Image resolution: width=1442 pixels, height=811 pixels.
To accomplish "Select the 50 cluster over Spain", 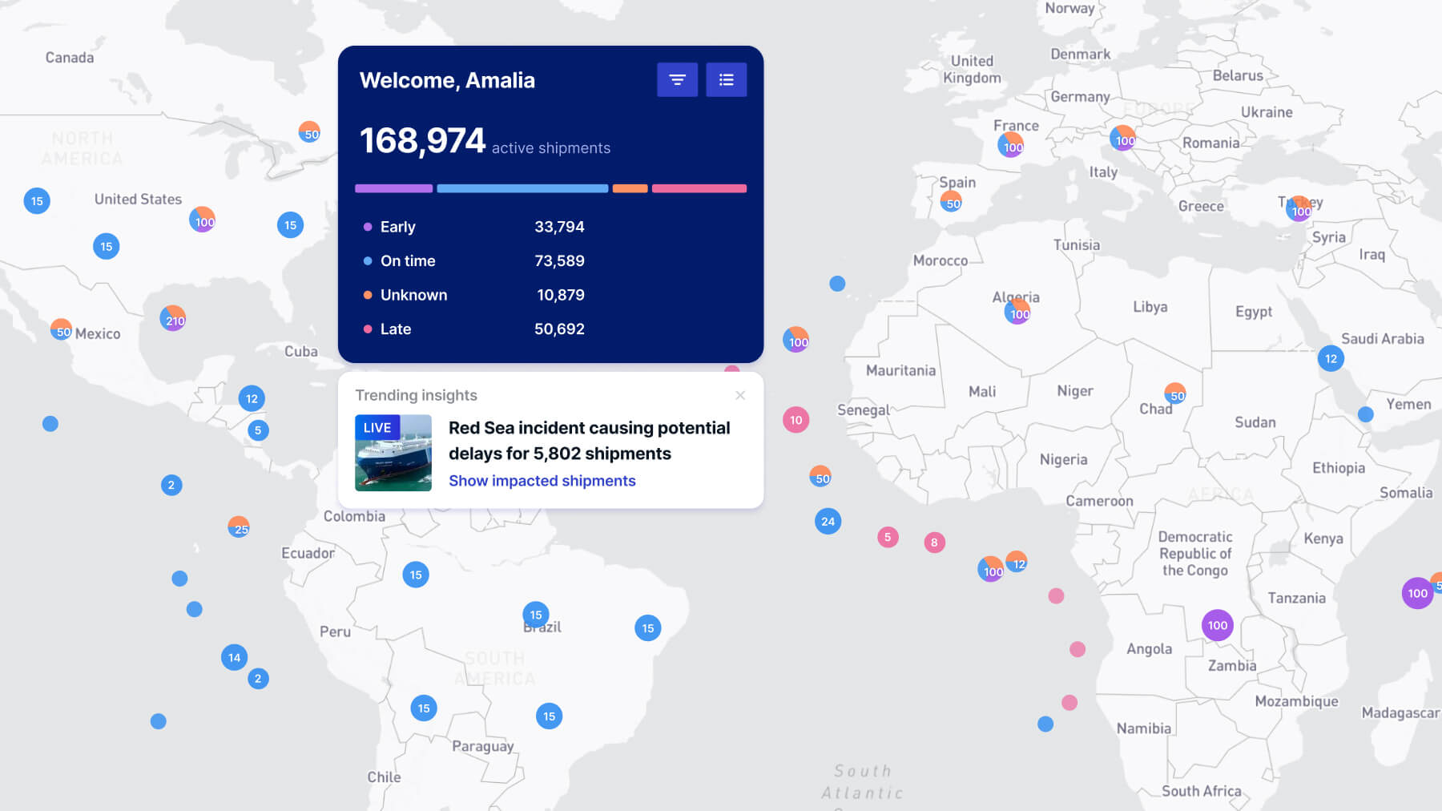I will coord(951,202).
